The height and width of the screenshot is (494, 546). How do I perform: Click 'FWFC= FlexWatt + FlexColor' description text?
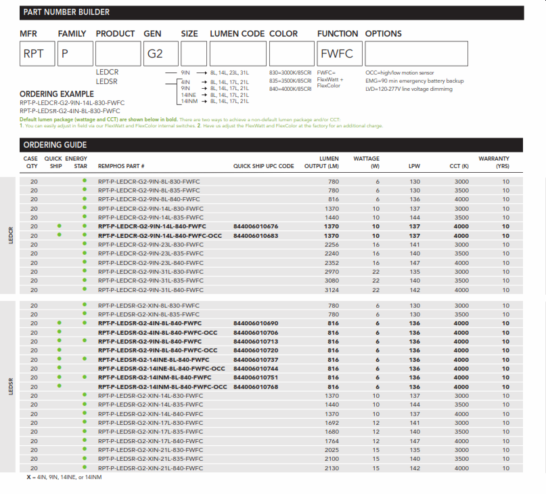click(330, 79)
